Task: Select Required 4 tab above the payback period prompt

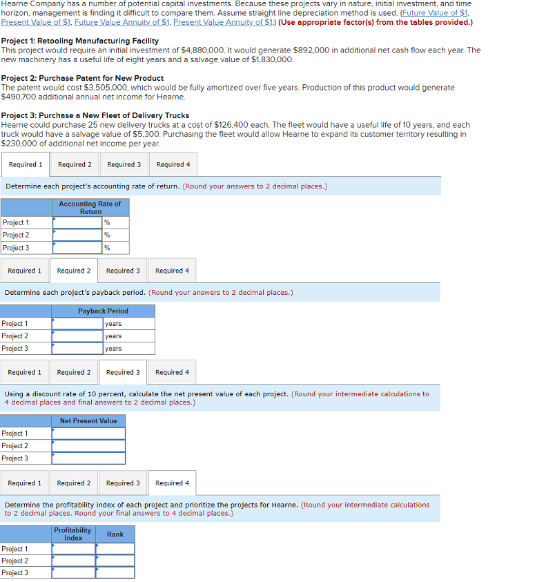Action: [172, 271]
